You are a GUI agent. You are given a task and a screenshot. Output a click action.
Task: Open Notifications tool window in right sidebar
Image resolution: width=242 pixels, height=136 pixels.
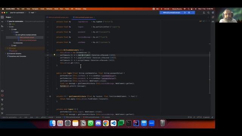coord(213,17)
